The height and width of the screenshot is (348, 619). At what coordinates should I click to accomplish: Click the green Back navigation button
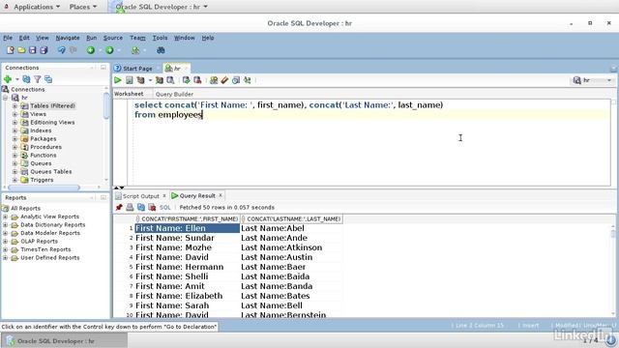pyautogui.click(x=91, y=50)
